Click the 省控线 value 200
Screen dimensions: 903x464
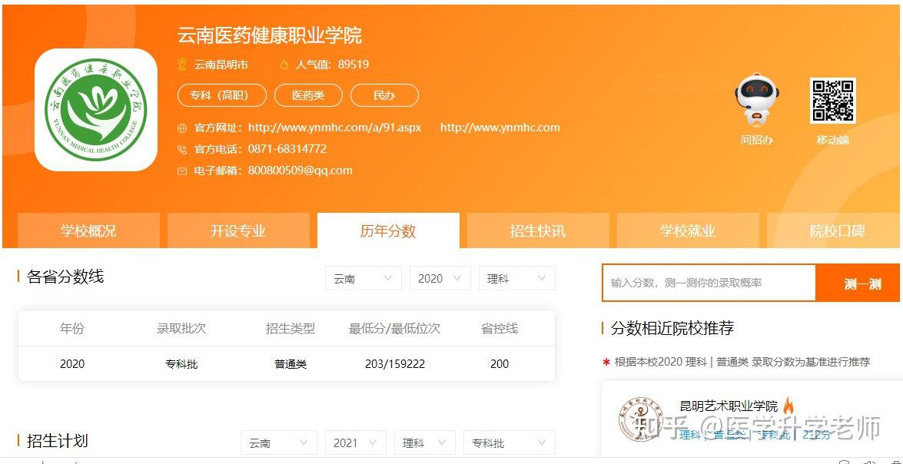click(500, 364)
